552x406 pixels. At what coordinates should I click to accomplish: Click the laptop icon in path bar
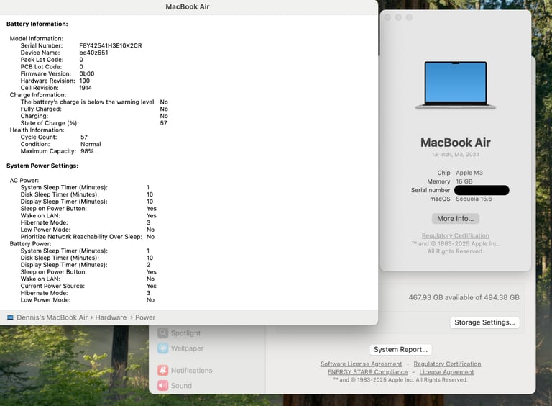[11, 317]
